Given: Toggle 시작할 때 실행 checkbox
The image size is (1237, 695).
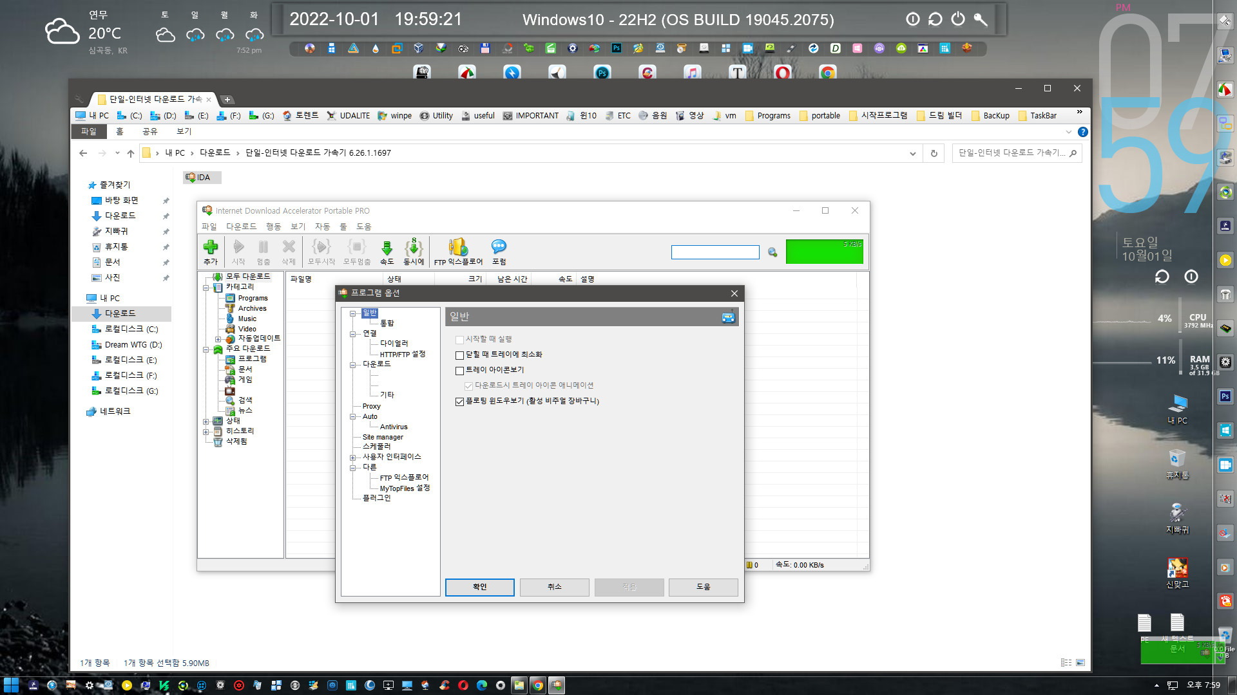Looking at the screenshot, I should 459,340.
